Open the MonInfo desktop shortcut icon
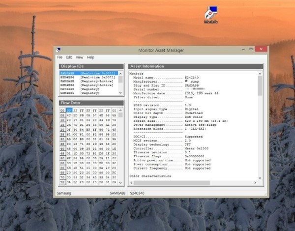 [x=211, y=15]
